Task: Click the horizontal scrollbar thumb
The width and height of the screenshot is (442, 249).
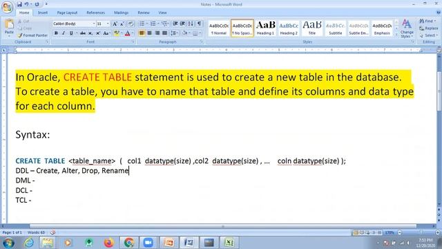Action: [x=222, y=226]
